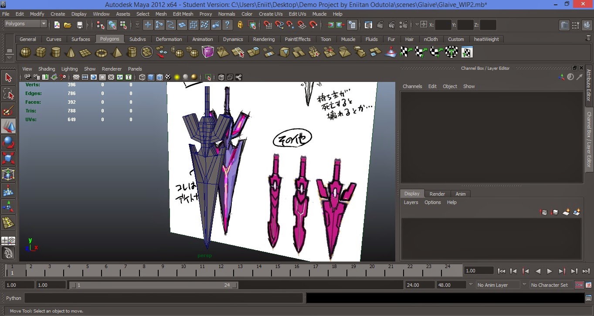Activate the Move tool cone icon
The image size is (594, 316).
point(8,126)
